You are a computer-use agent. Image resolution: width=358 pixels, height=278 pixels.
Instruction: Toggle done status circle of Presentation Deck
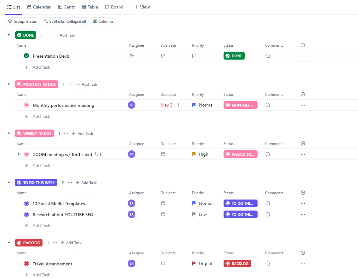tap(26, 56)
